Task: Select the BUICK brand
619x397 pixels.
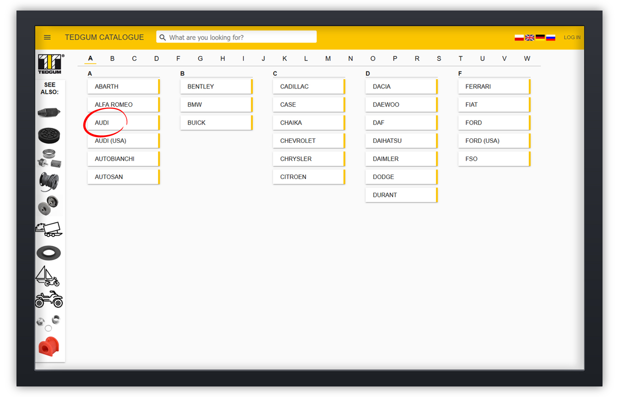Action: click(x=217, y=123)
